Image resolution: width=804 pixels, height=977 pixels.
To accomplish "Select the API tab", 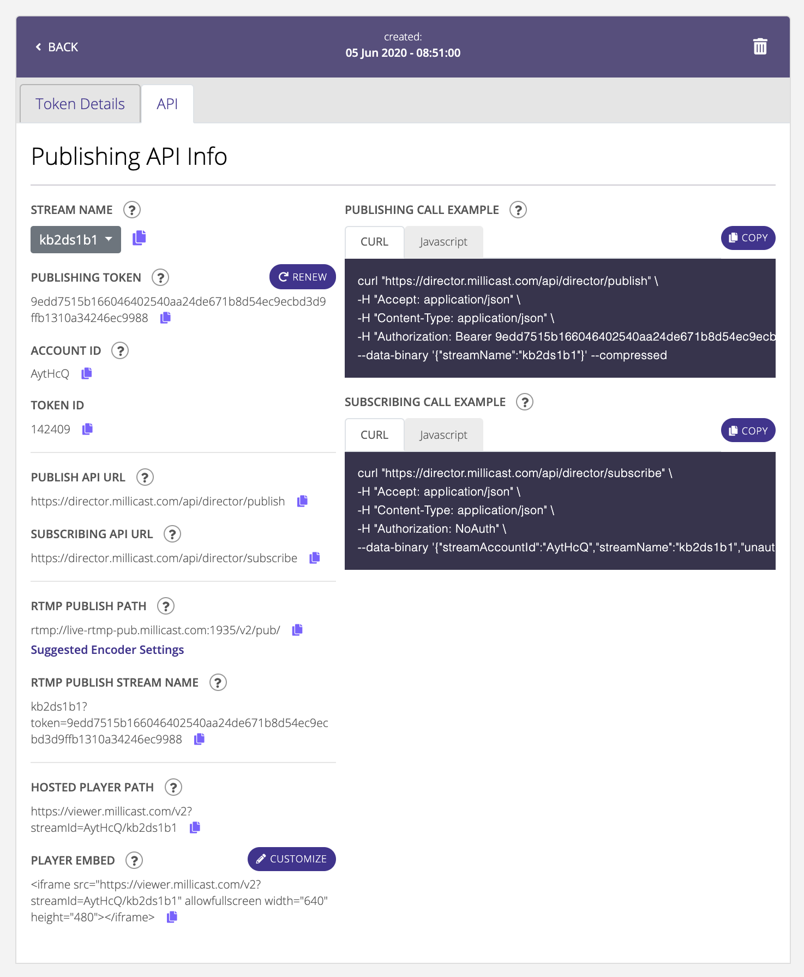I will click(x=167, y=104).
